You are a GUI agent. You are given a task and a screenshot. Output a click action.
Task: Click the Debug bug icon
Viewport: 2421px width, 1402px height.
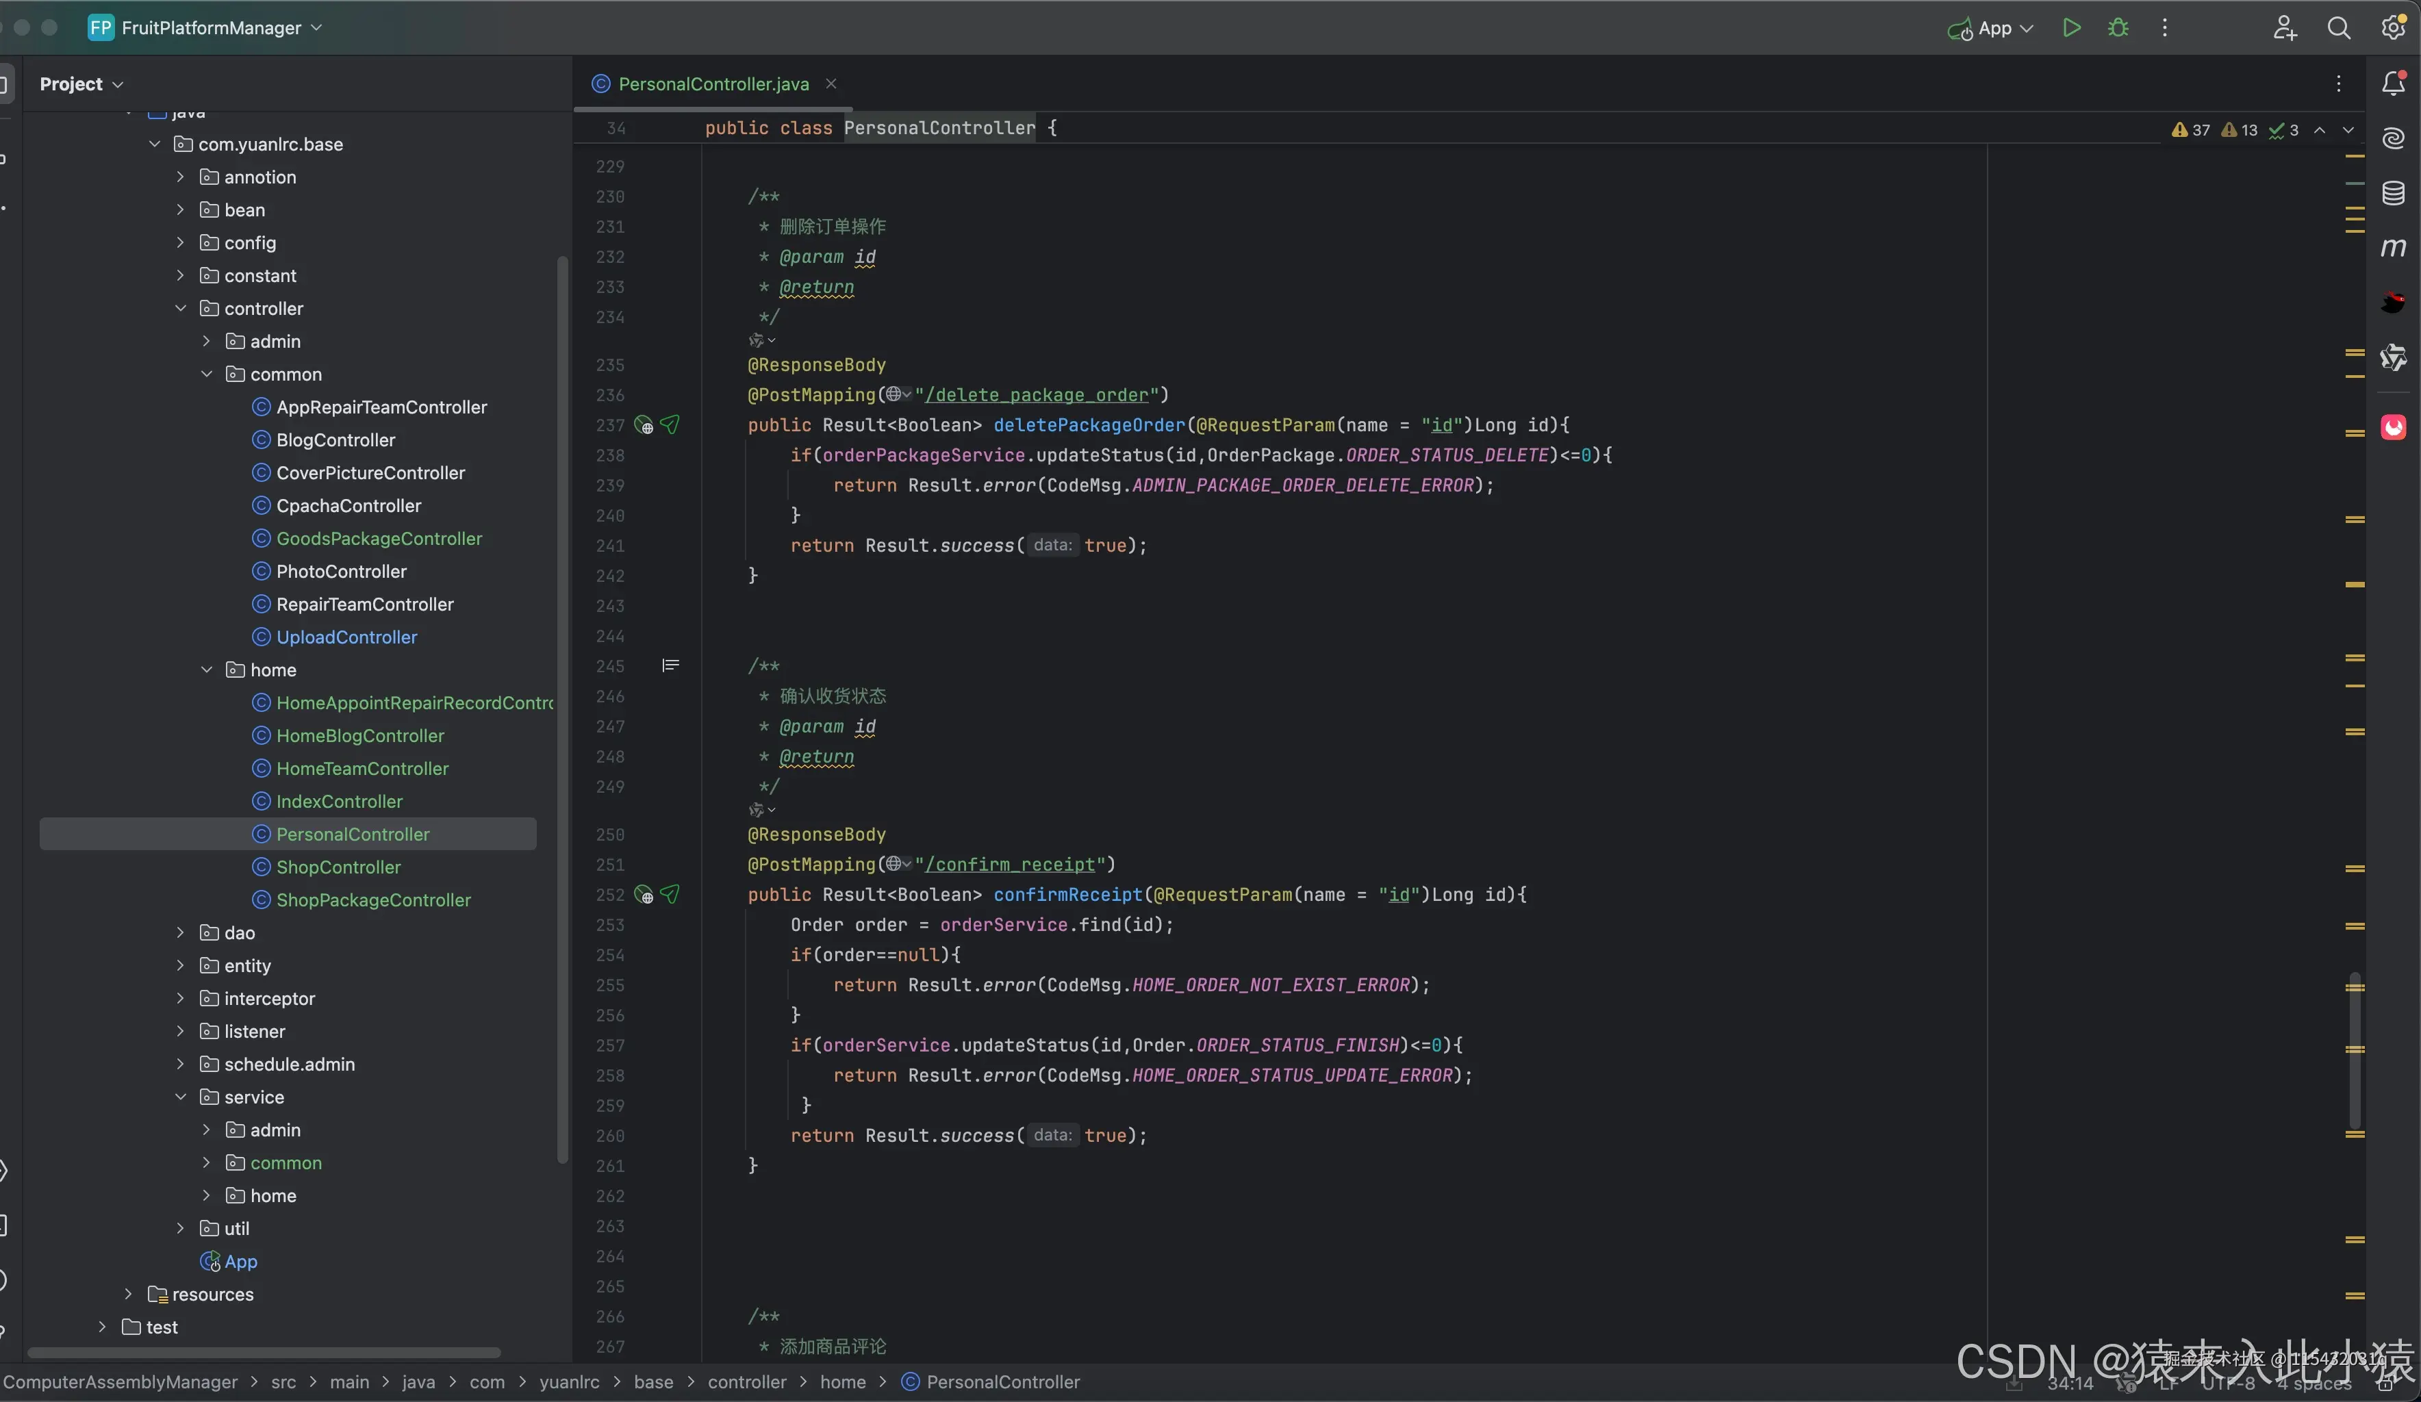(2118, 28)
